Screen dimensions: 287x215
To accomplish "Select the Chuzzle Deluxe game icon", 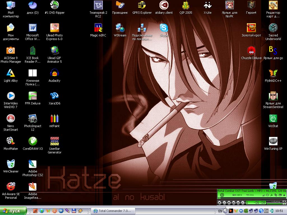I will point(251,51).
